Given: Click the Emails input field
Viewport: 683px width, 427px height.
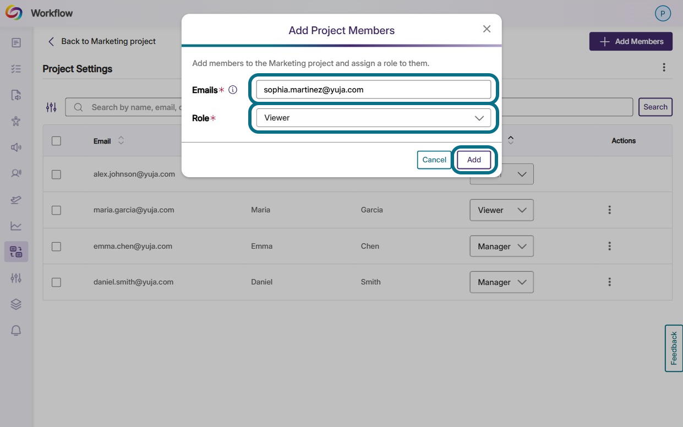Looking at the screenshot, I should pos(373,89).
